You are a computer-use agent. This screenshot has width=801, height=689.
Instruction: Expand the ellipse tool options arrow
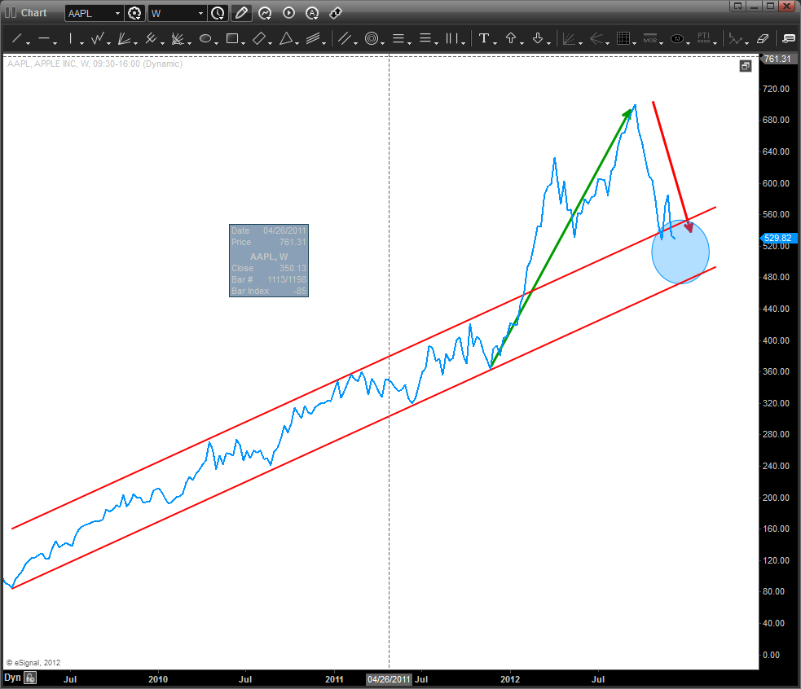point(216,43)
